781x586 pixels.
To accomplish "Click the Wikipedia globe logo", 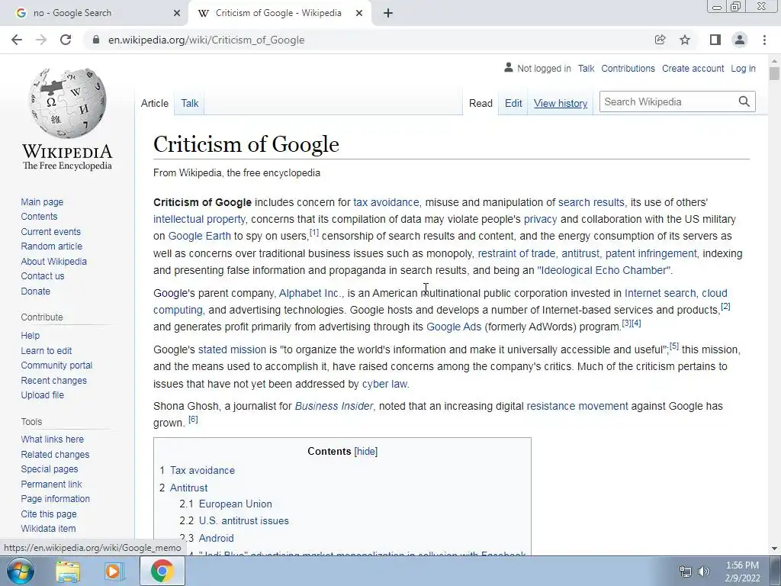I will tap(67, 103).
